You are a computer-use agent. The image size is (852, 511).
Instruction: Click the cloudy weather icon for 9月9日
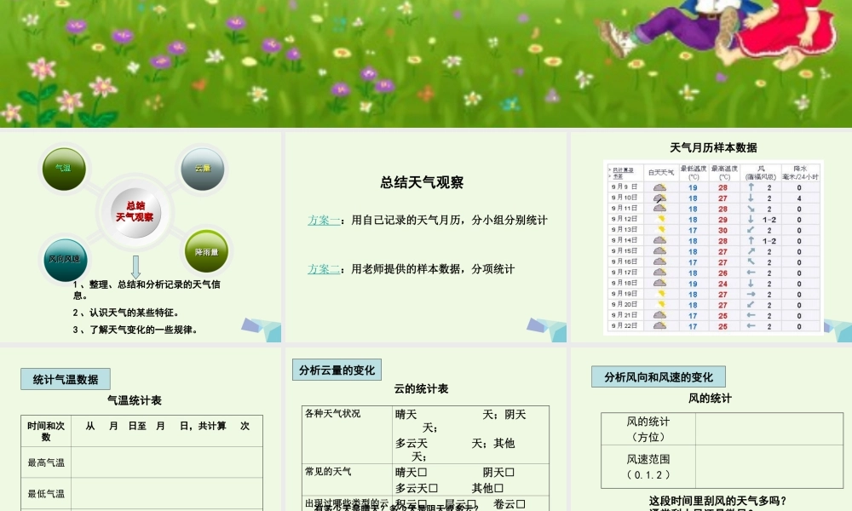[659, 187]
